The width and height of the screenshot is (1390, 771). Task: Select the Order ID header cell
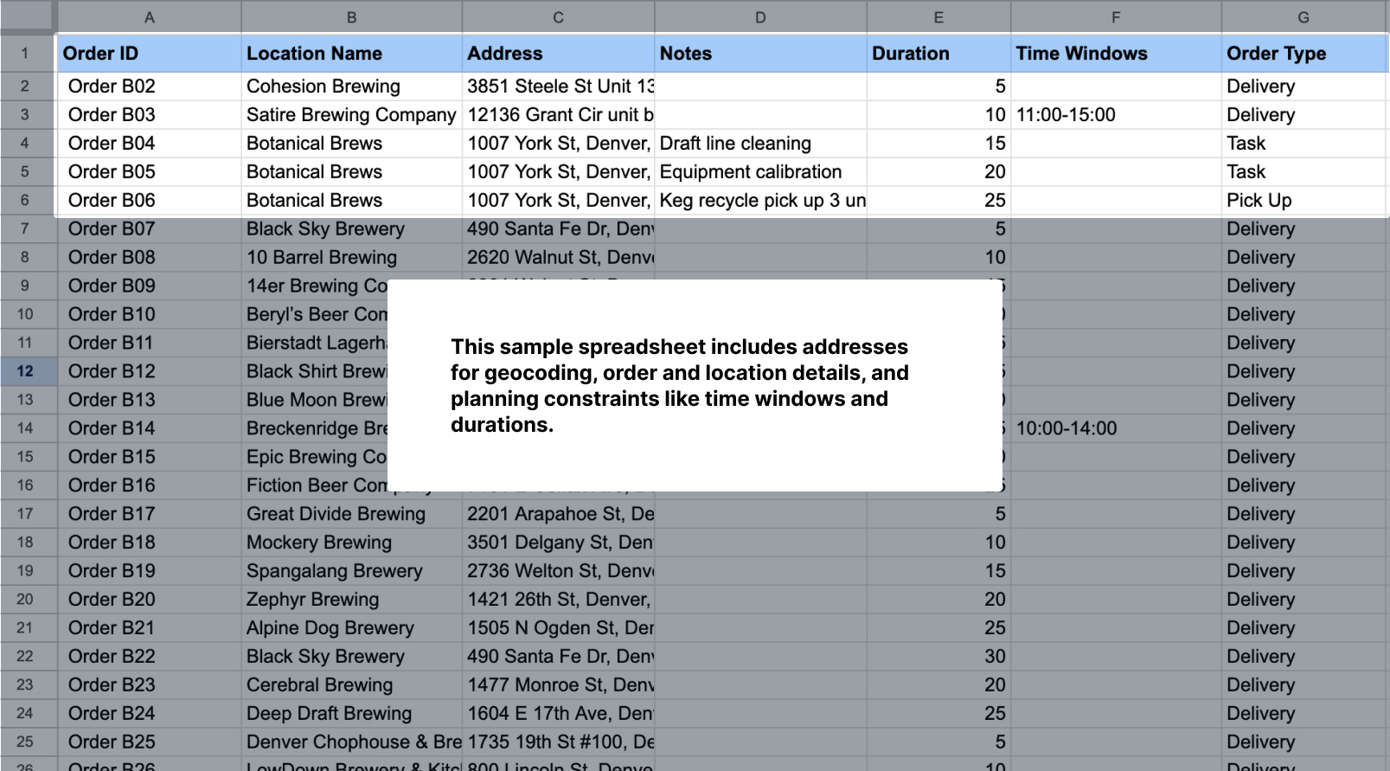coord(149,54)
